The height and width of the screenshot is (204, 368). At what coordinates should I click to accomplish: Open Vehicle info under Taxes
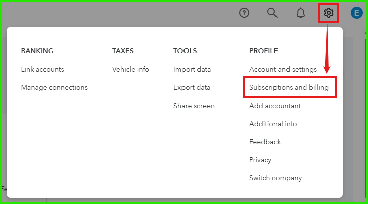[131, 69]
